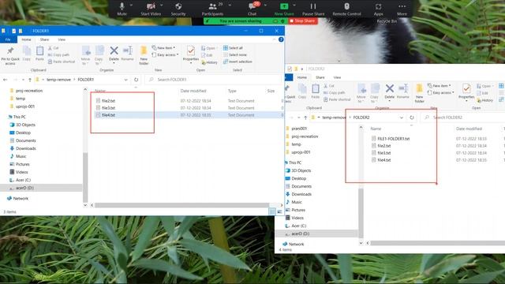
Task: Select file4.txt in FOLDER1
Action: point(109,115)
